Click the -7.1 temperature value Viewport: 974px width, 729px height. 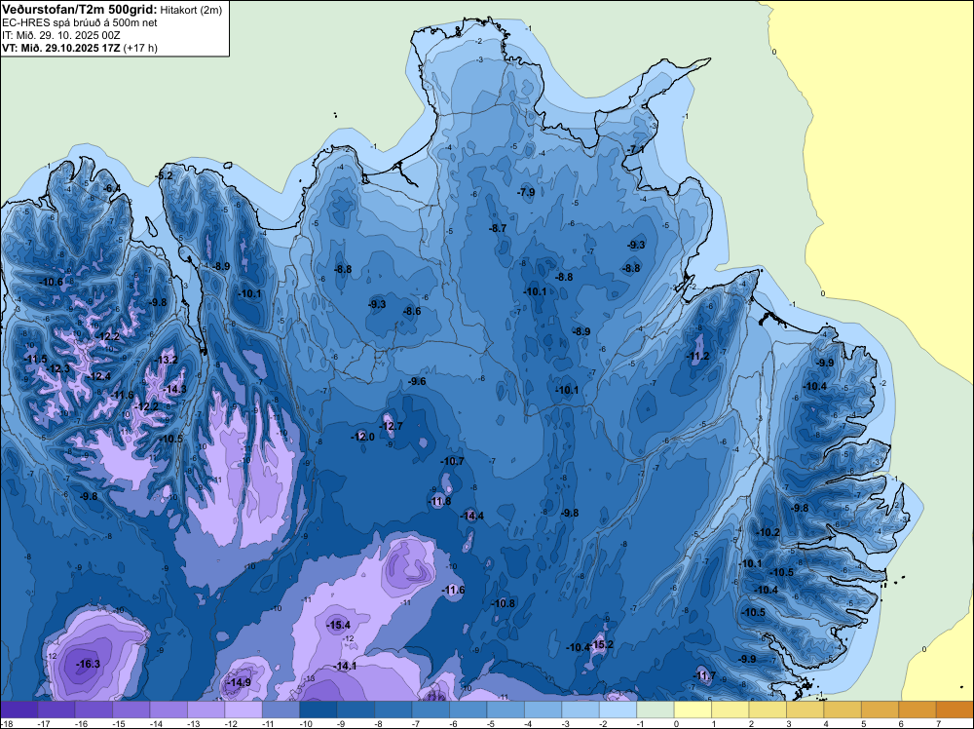coord(635,149)
